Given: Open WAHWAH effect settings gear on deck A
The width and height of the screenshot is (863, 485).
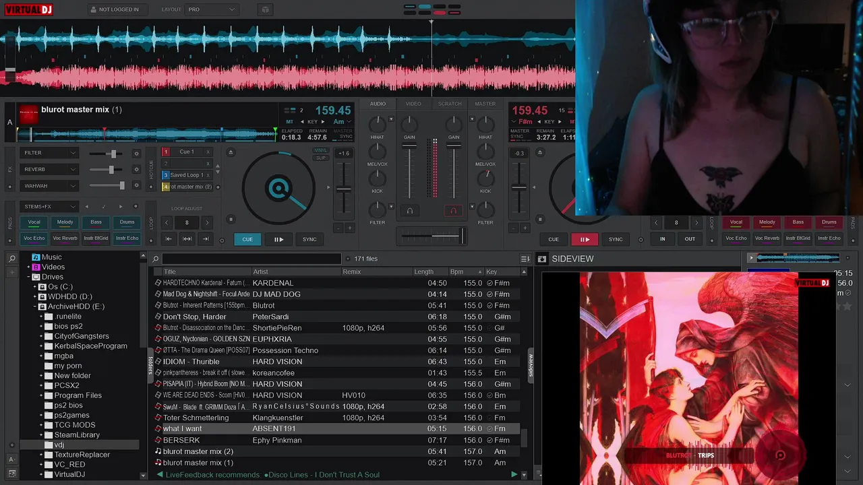Looking at the screenshot, I should coord(136,186).
